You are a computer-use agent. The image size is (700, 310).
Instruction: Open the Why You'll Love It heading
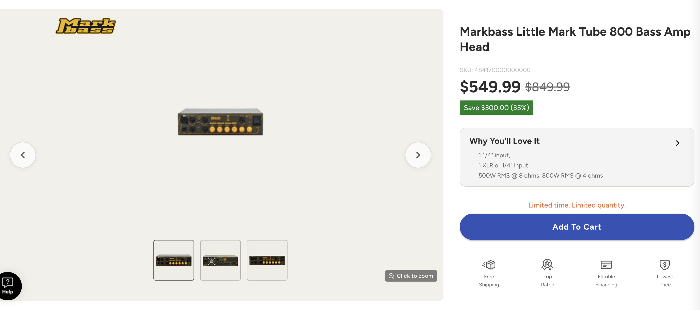point(504,141)
